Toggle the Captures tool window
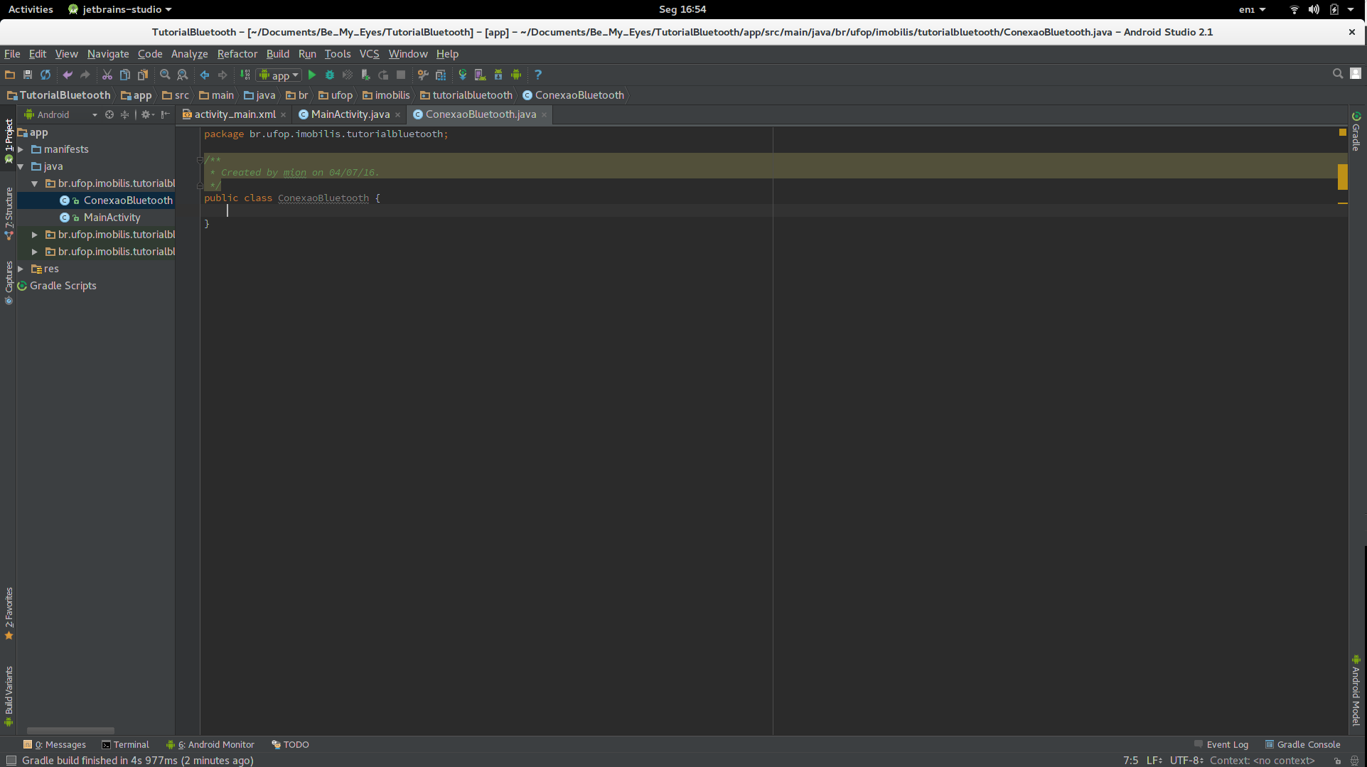1367x767 pixels. [x=9, y=283]
